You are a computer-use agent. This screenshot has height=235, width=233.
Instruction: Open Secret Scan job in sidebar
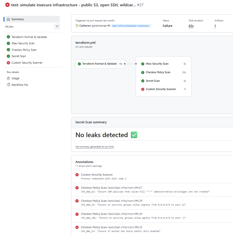[19, 56]
